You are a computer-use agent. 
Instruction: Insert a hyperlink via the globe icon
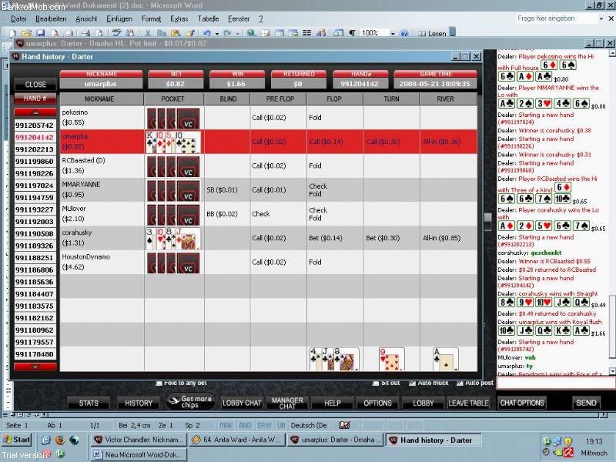pyautogui.click(x=251, y=33)
